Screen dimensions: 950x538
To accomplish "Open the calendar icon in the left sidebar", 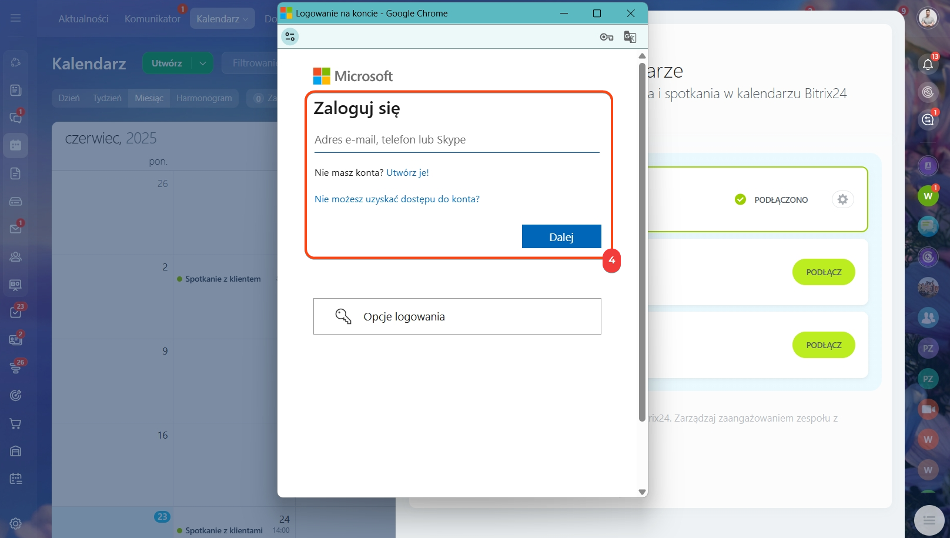I will (16, 145).
